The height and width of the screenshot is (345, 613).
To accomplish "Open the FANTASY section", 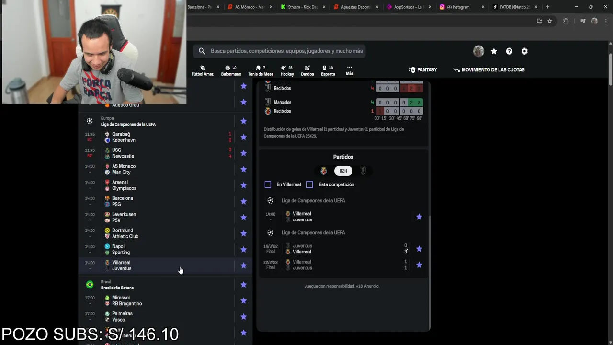I will click(x=423, y=70).
